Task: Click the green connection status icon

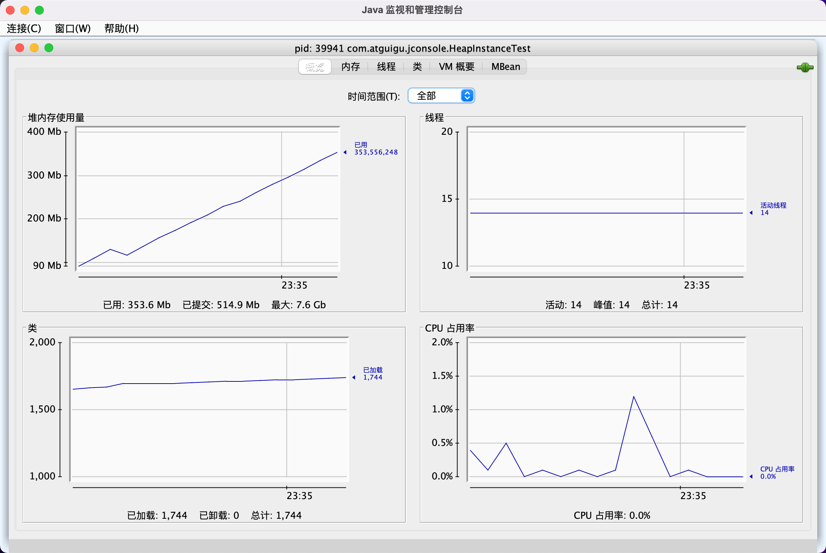Action: pyautogui.click(x=805, y=67)
